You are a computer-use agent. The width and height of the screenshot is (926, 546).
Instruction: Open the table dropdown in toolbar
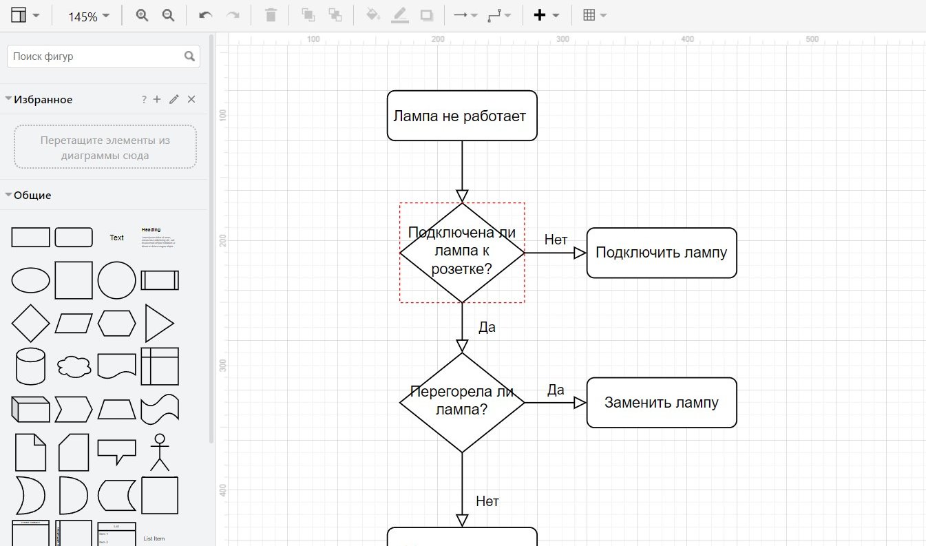click(x=594, y=15)
